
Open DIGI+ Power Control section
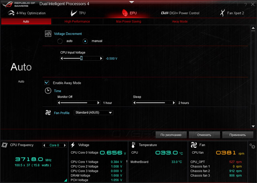(180, 13)
